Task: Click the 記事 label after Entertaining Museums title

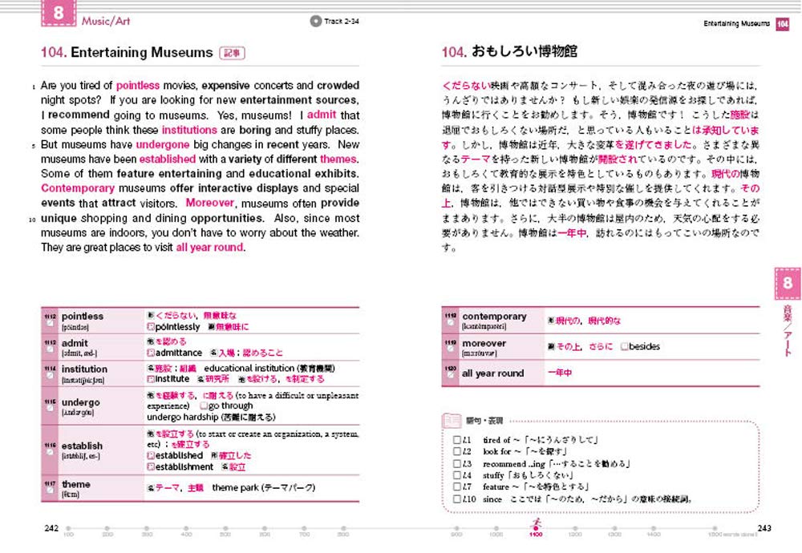Action: (x=233, y=53)
